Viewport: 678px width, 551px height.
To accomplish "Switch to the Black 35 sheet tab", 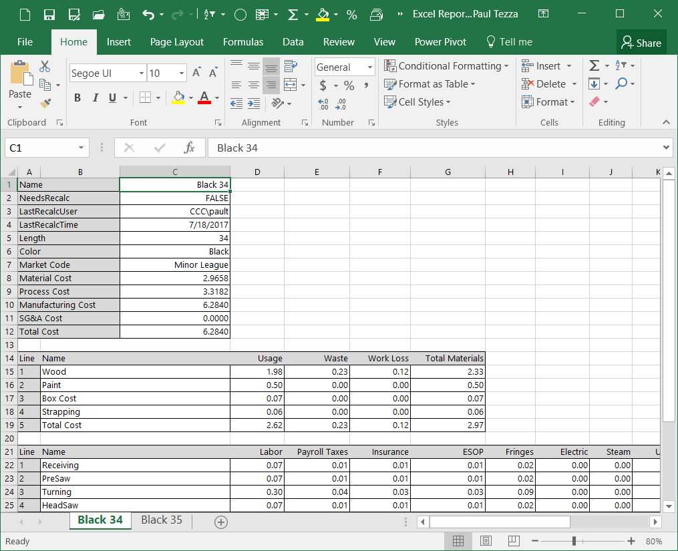I will [x=162, y=520].
